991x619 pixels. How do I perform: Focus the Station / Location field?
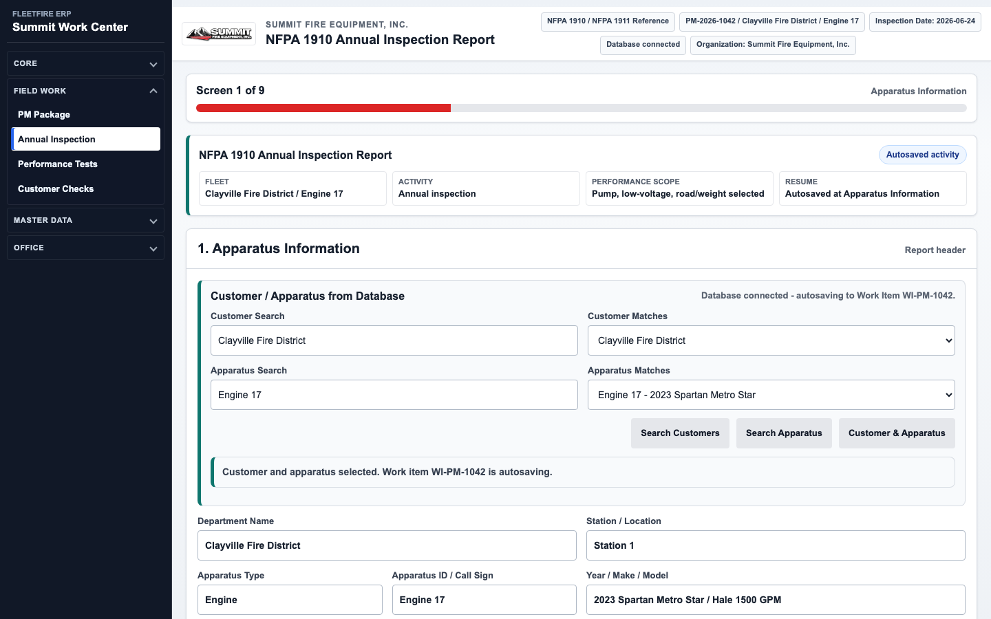tap(776, 545)
